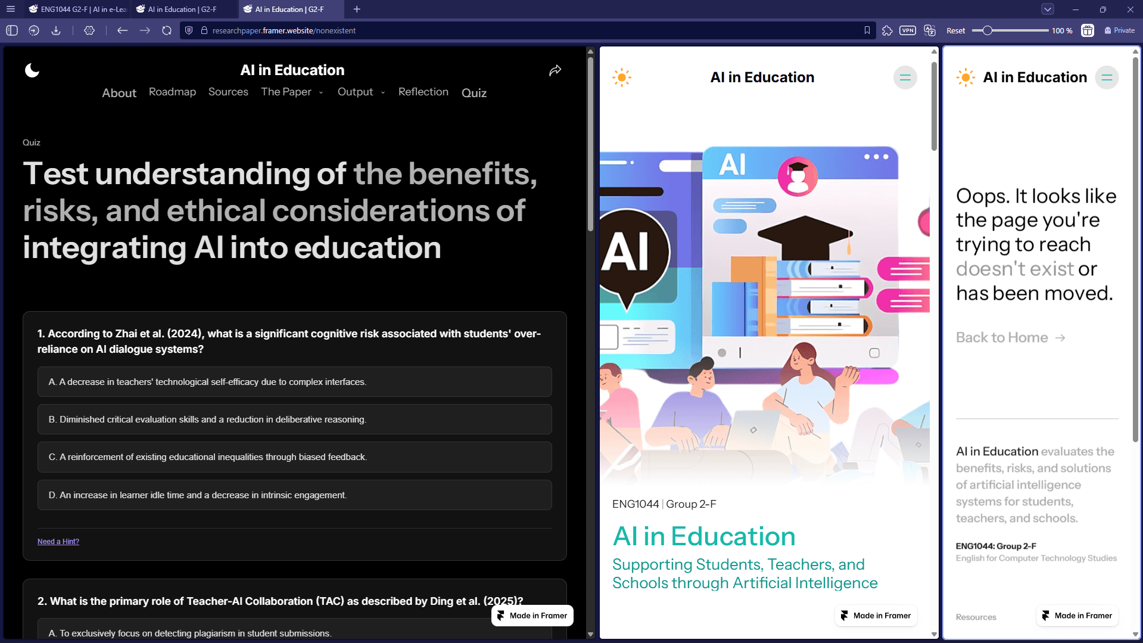The height and width of the screenshot is (643, 1143).
Task: Bookmark this page icon
Action: pyautogui.click(x=867, y=30)
